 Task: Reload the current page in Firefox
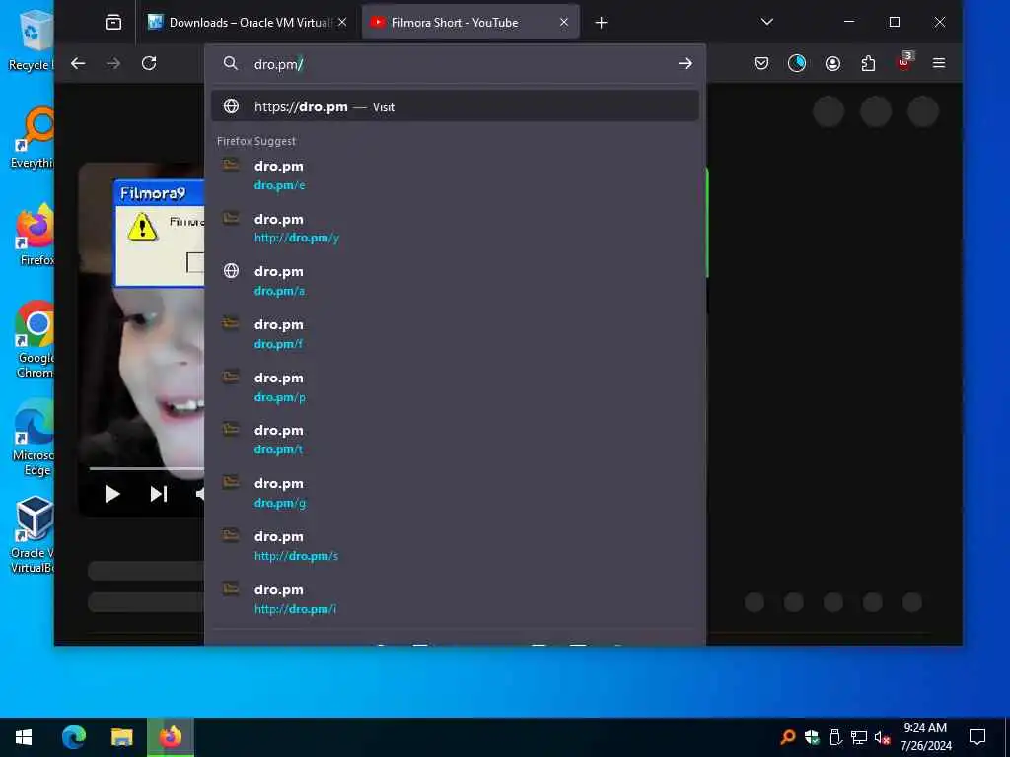pyautogui.click(x=149, y=63)
